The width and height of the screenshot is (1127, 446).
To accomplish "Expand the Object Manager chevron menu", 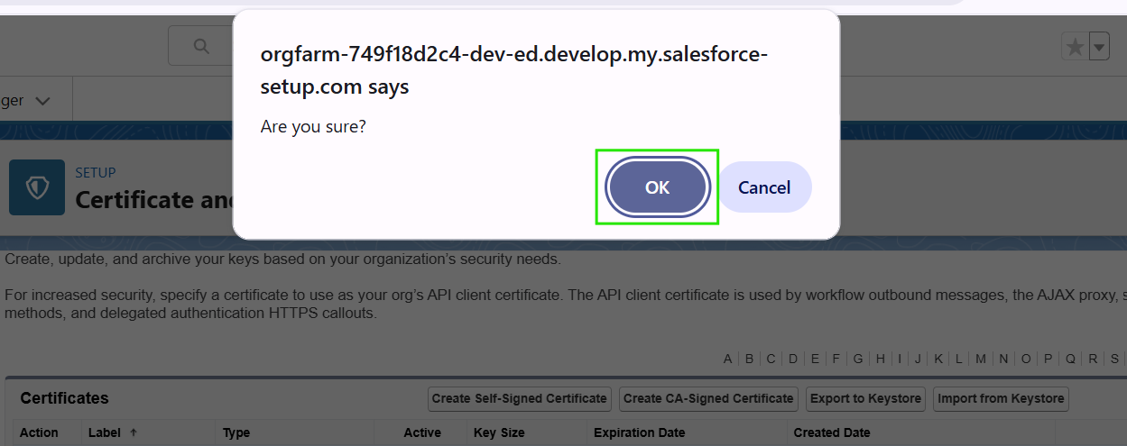I will pyautogui.click(x=42, y=101).
